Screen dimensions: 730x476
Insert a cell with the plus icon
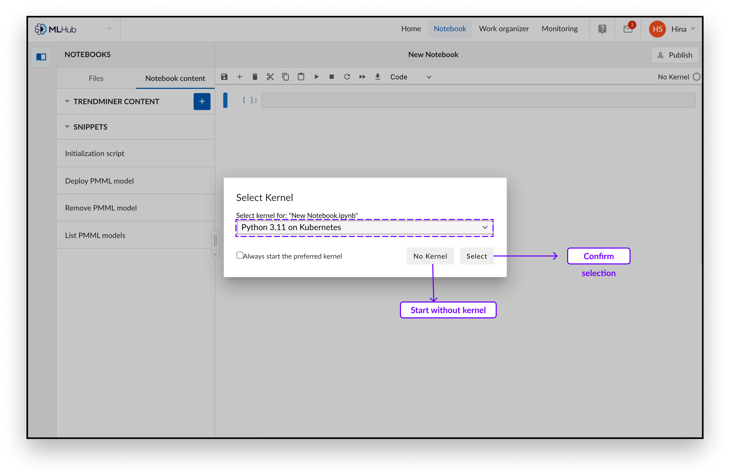coord(240,77)
